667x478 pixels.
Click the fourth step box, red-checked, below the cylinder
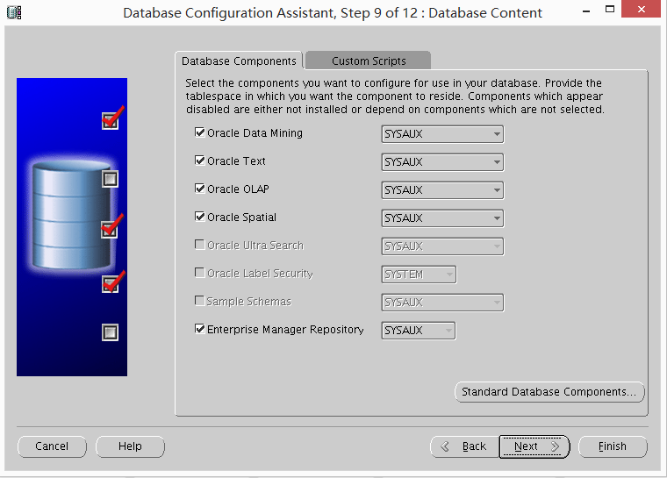click(x=111, y=283)
